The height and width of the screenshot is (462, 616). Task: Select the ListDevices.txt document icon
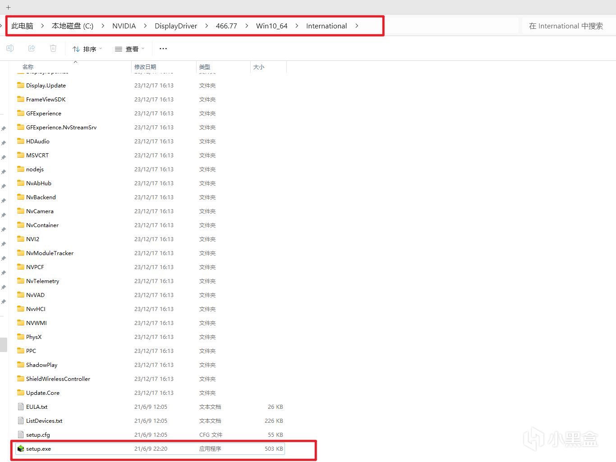pos(21,421)
